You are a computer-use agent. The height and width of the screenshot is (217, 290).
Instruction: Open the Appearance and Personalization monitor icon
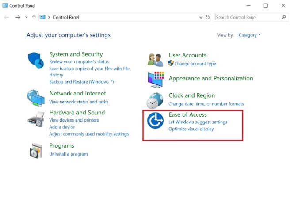tap(155, 80)
